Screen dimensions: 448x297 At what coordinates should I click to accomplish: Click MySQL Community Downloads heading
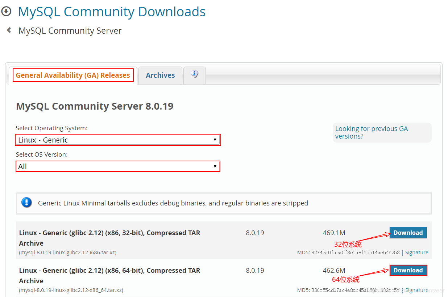112,12
